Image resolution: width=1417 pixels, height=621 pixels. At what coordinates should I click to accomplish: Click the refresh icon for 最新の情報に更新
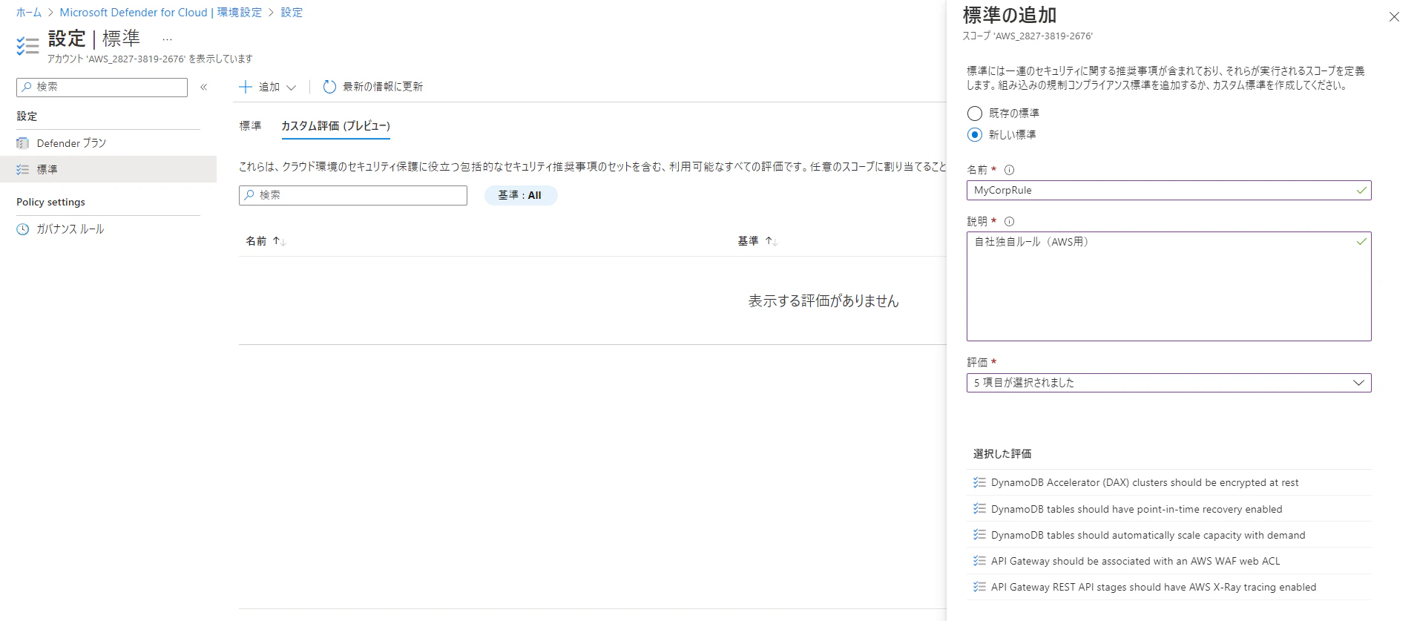(x=330, y=87)
